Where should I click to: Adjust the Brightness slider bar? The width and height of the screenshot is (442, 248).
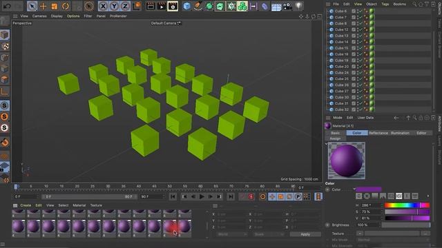pyautogui.click(x=406, y=225)
